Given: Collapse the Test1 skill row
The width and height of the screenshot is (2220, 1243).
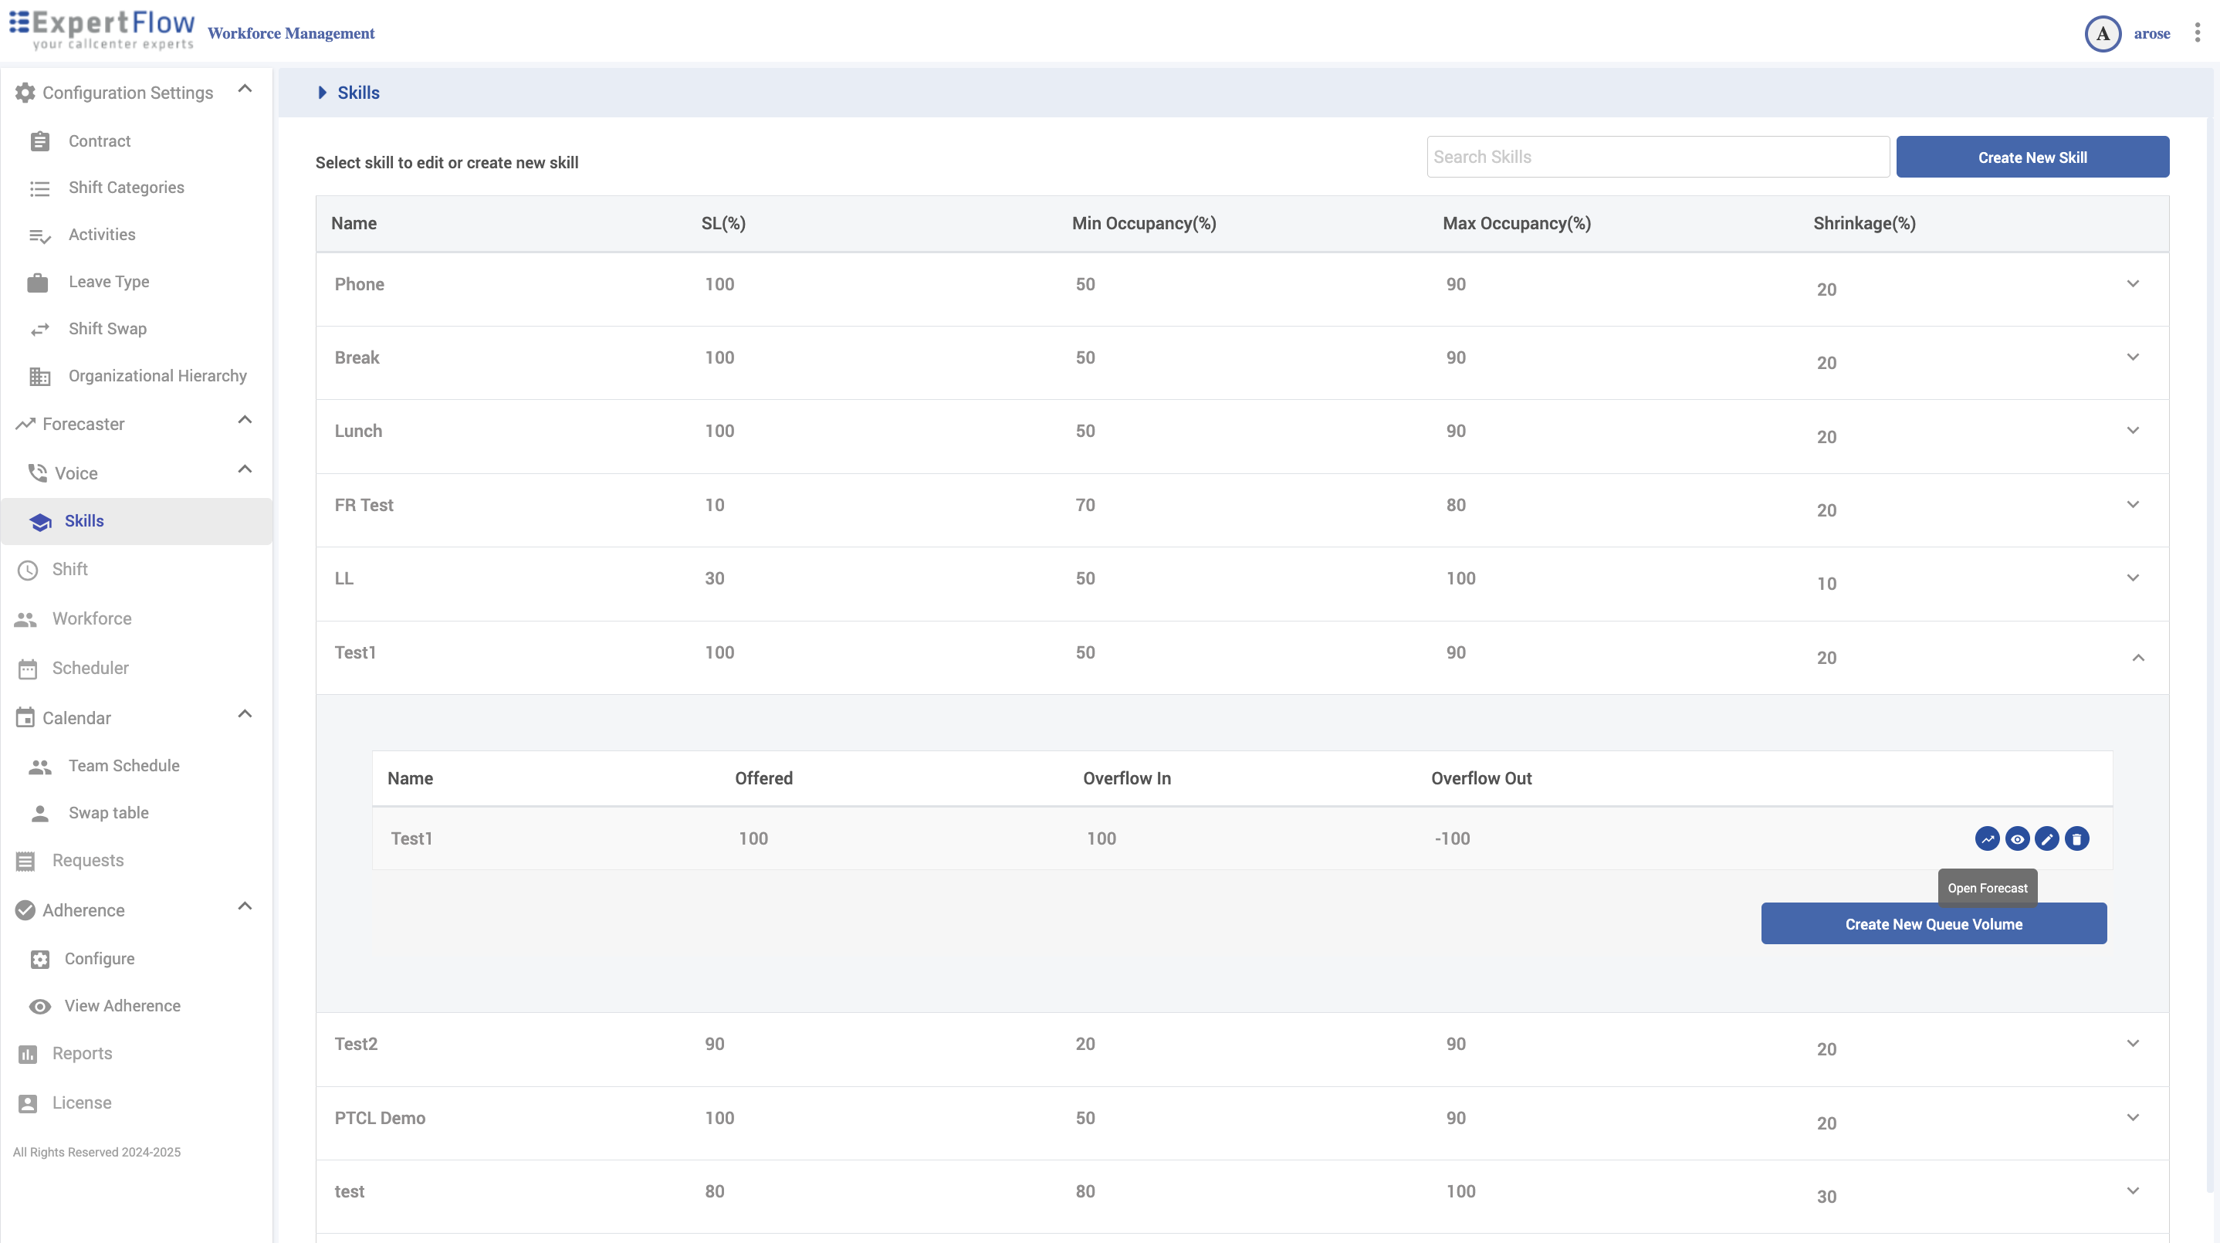Looking at the screenshot, I should 2137,658.
